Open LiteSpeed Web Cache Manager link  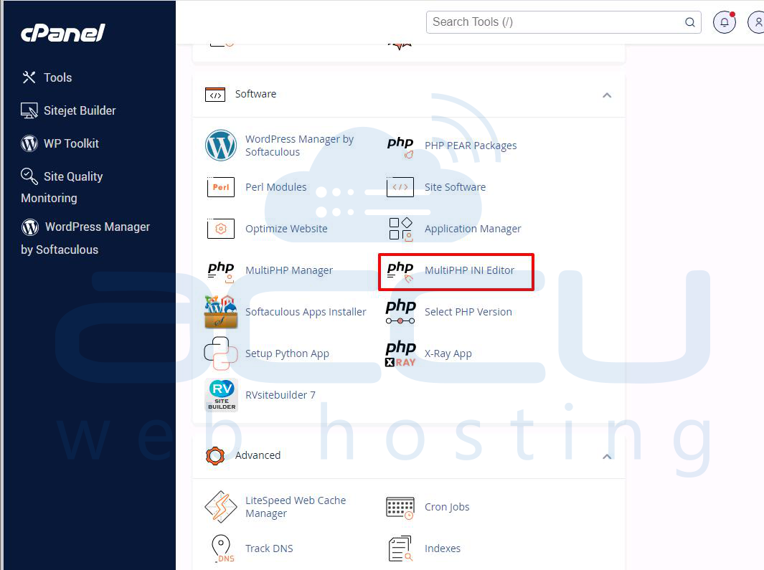point(296,507)
